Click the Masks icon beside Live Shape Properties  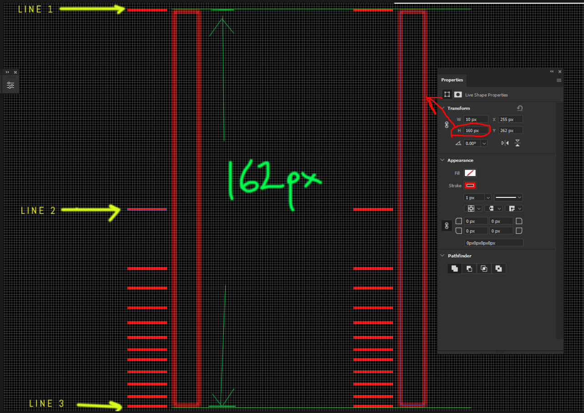pos(458,94)
